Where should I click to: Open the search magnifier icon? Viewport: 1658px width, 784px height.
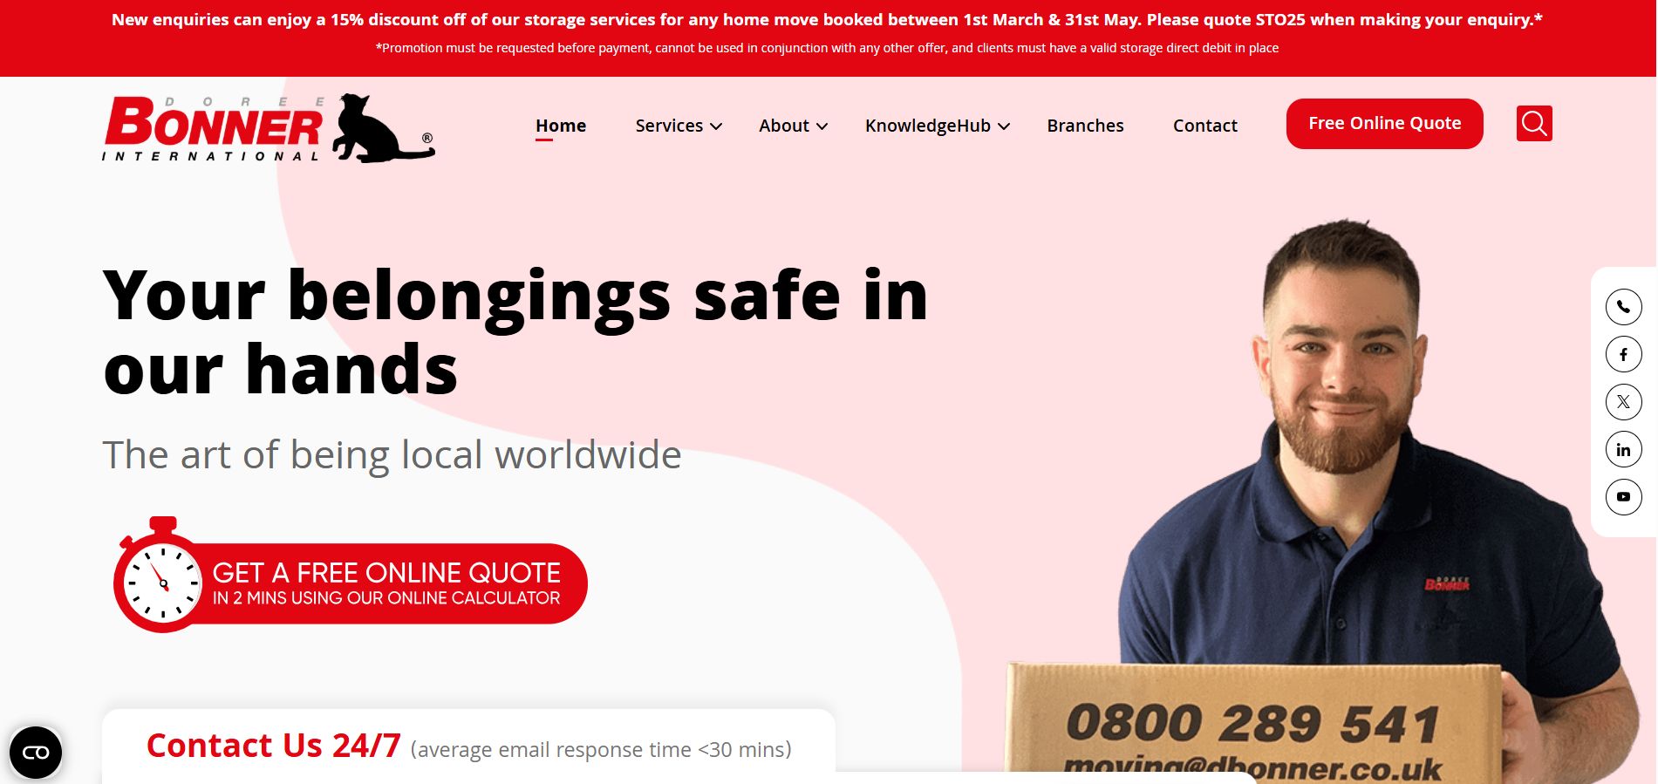click(1534, 124)
